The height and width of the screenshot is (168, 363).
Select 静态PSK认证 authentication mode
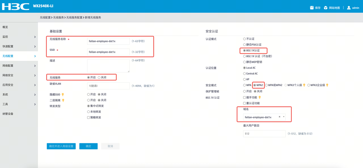pyautogui.click(x=244, y=45)
